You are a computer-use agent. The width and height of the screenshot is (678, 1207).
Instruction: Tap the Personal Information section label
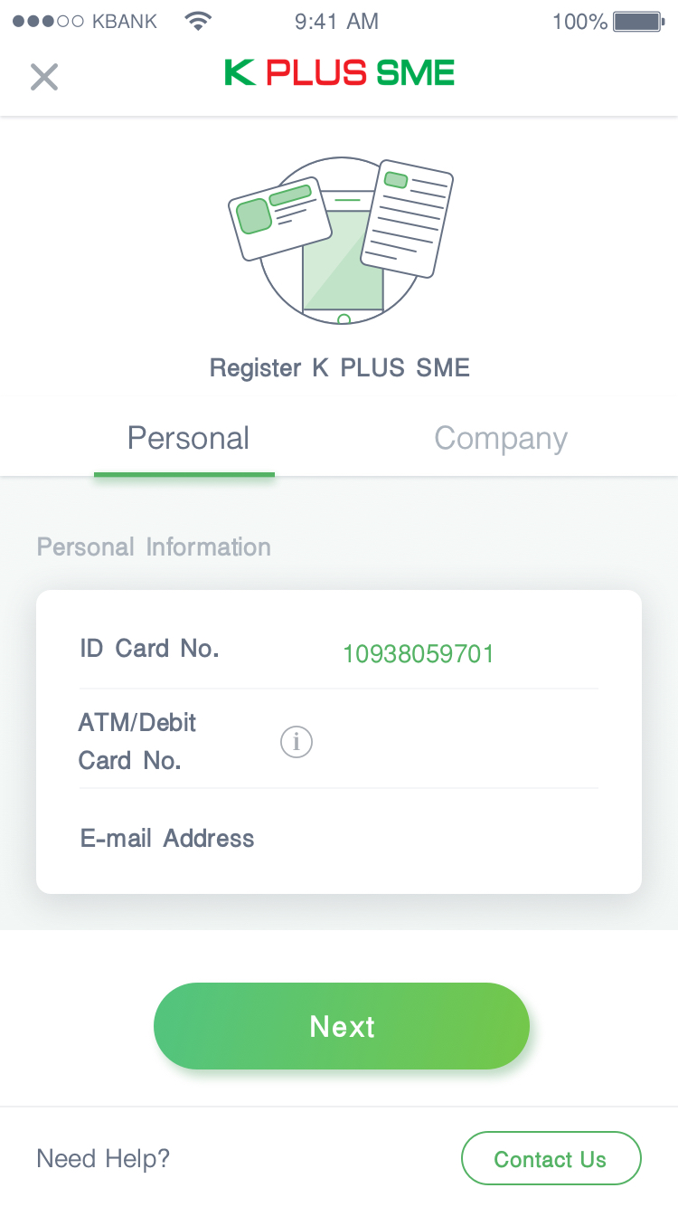(154, 547)
